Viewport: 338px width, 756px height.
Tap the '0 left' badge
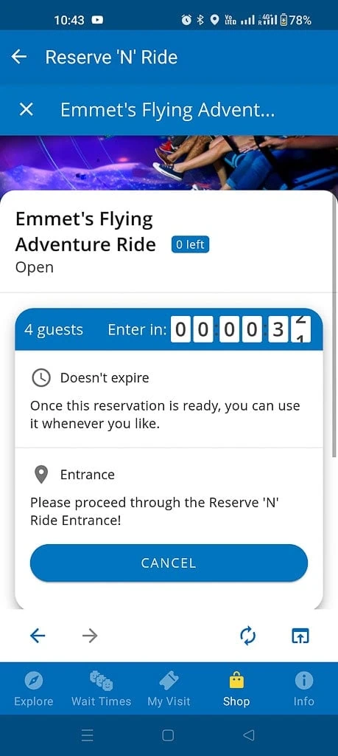point(190,244)
